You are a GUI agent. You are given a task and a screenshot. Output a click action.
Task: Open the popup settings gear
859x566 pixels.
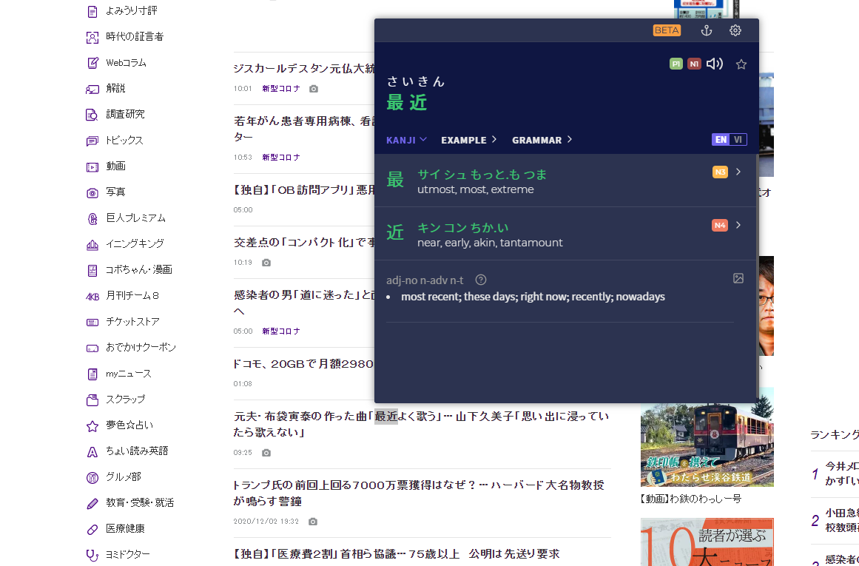(735, 30)
